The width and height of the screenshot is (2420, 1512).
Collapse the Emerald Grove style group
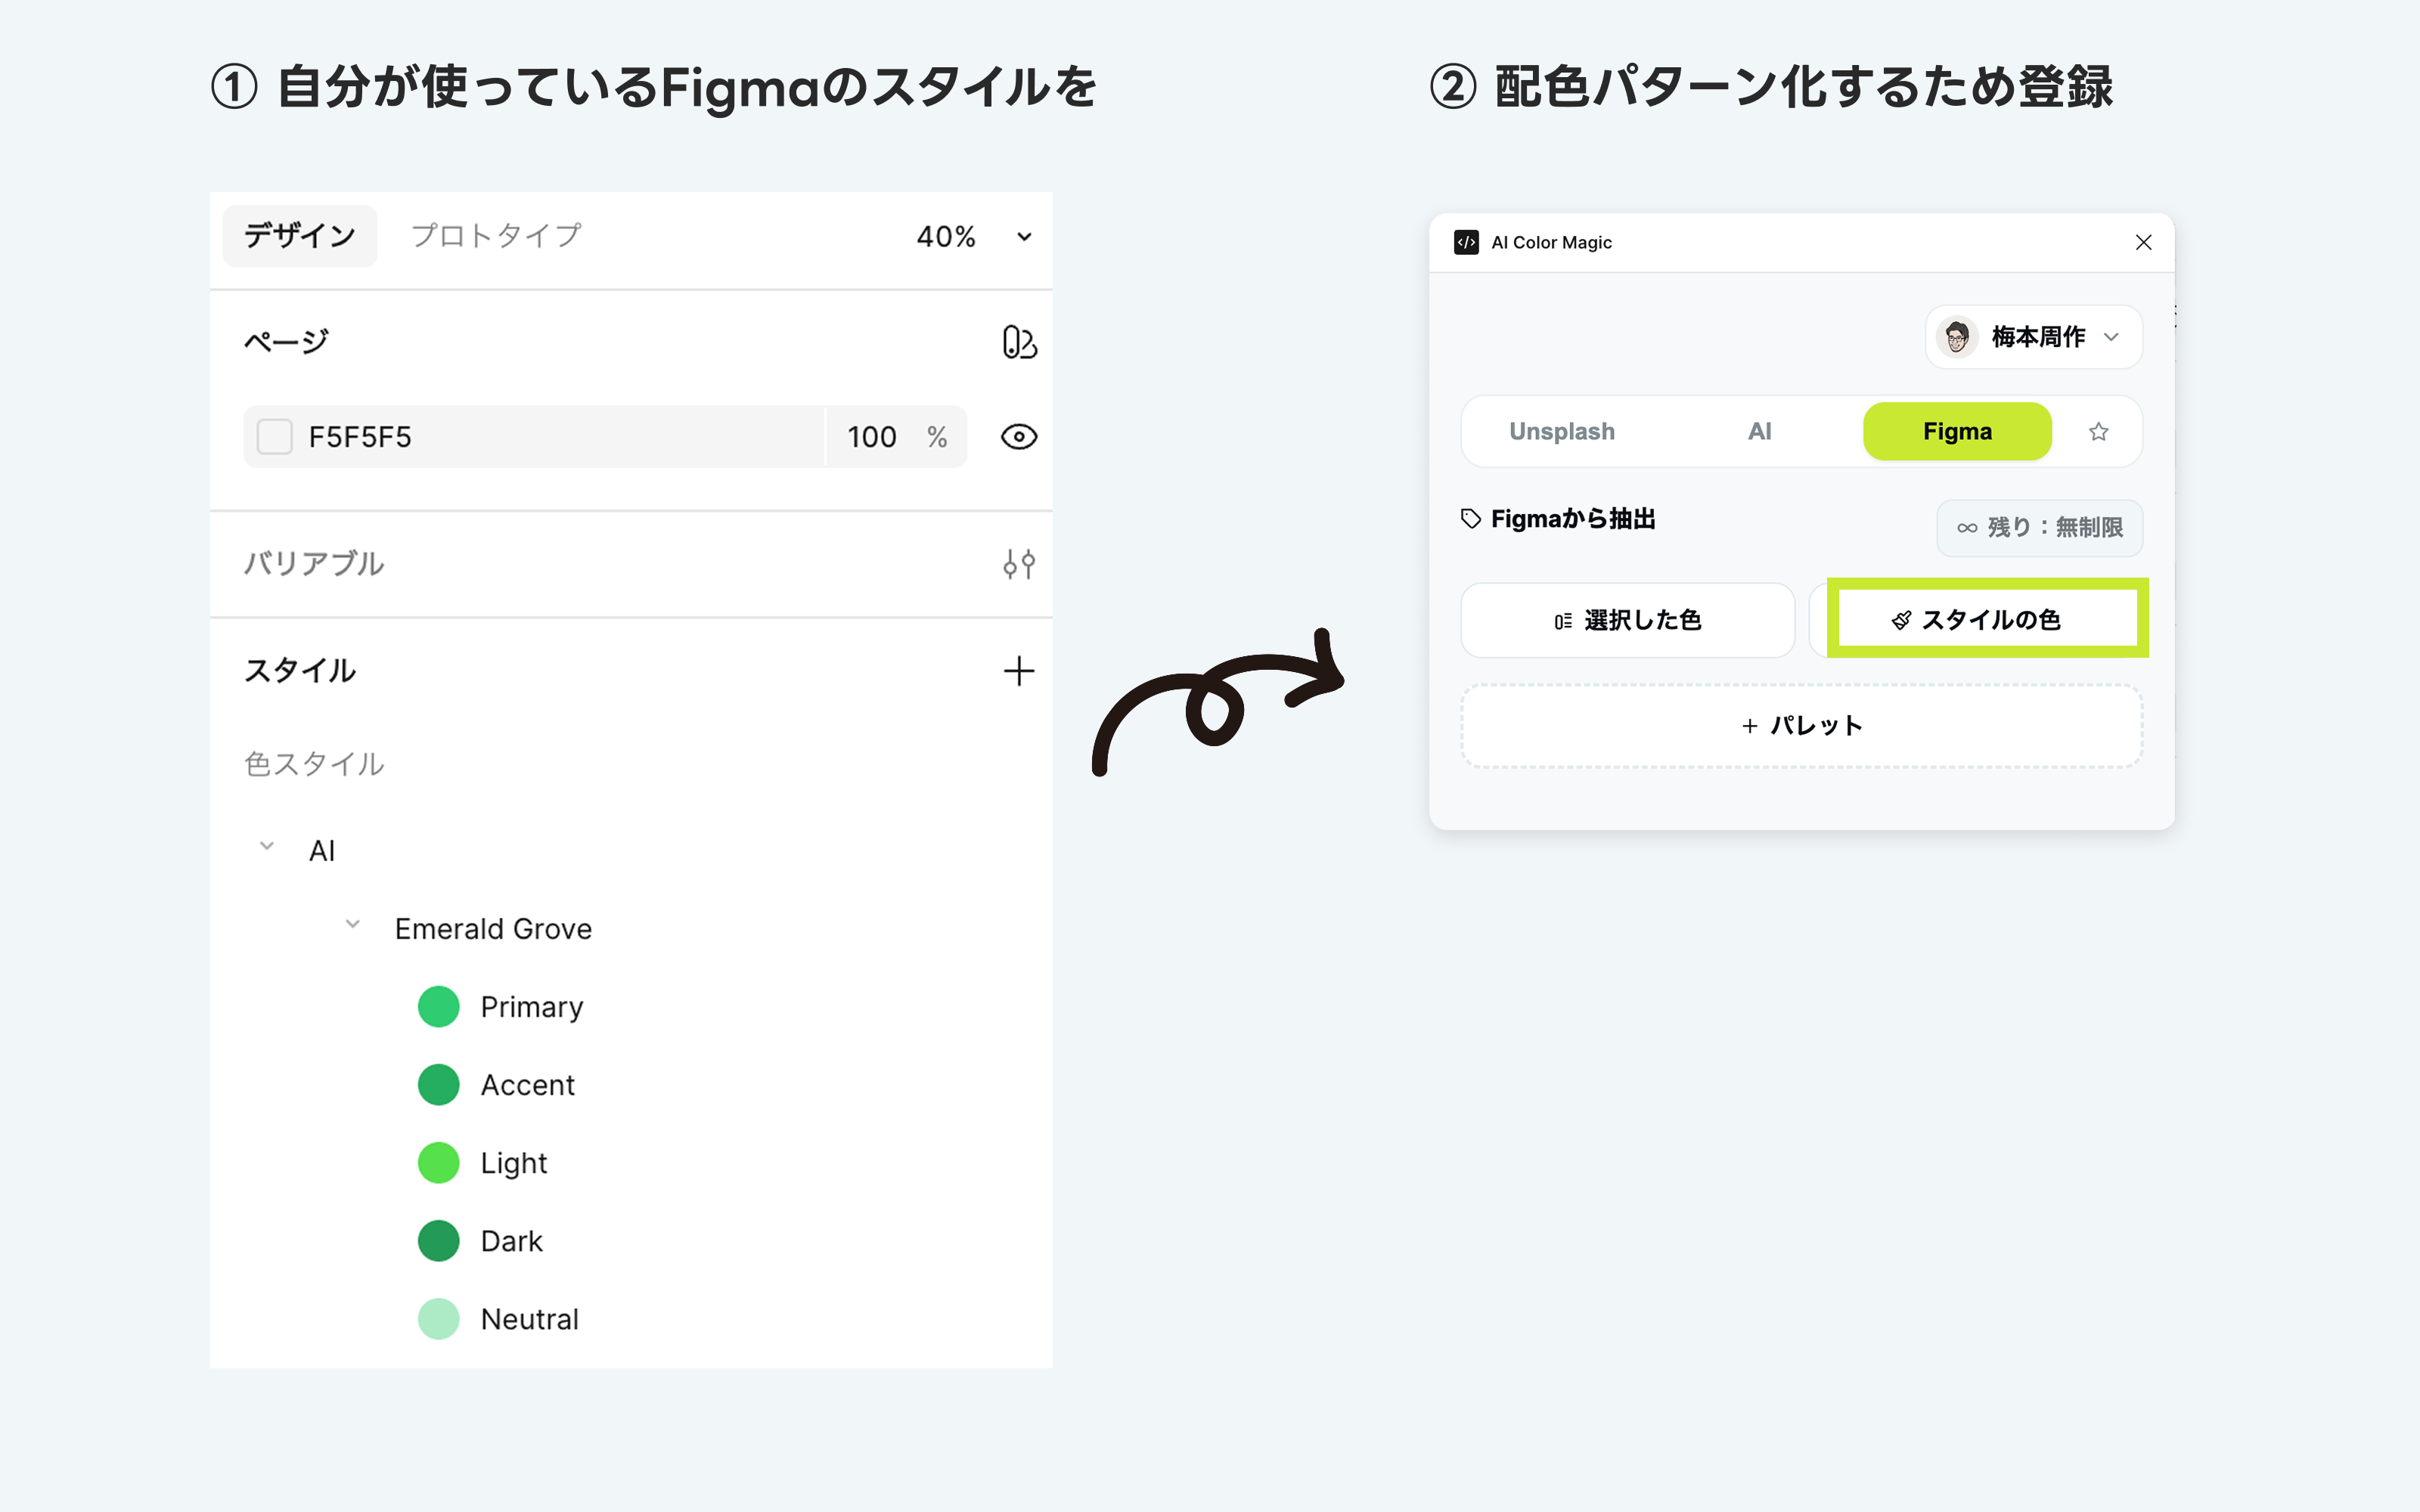(352, 924)
